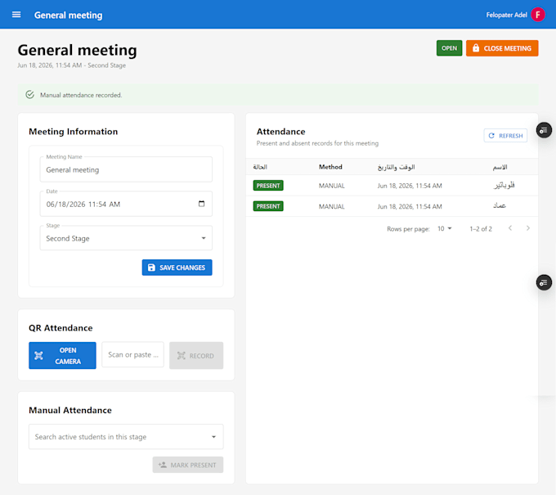Click the 1–2 of 2 pagination text
The height and width of the screenshot is (495, 556).
pyautogui.click(x=481, y=229)
